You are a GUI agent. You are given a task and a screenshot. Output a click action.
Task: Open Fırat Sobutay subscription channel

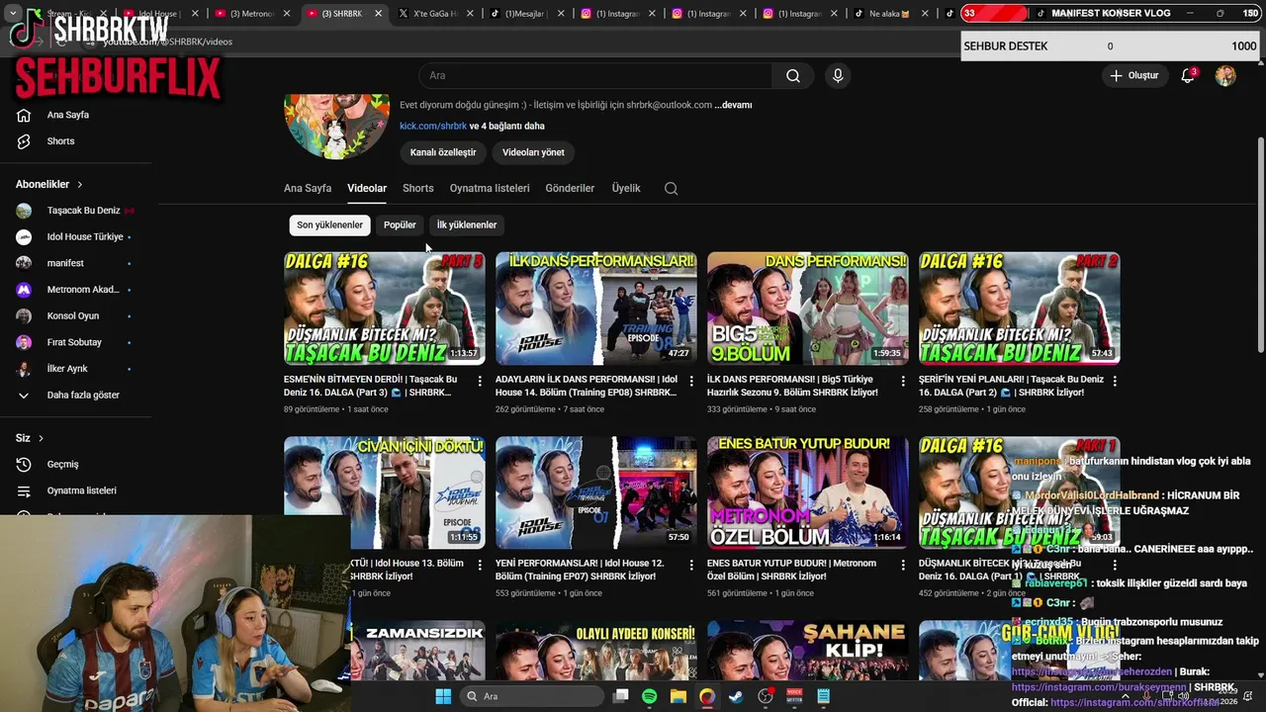76,342
